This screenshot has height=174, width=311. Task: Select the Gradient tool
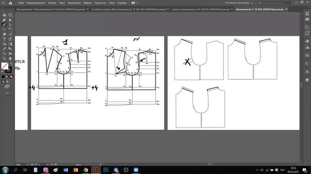click(10, 44)
